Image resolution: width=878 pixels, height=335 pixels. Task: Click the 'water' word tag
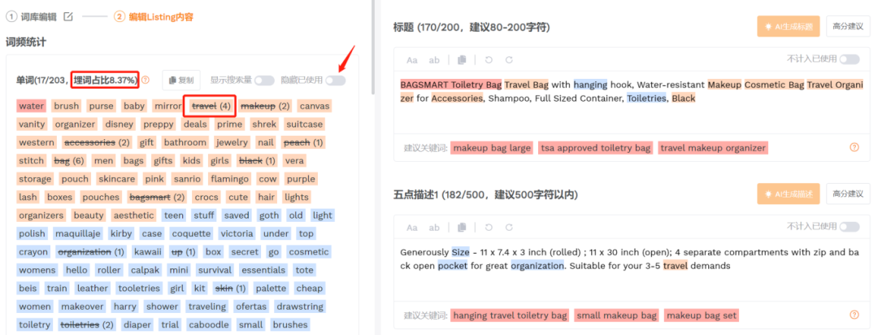click(x=32, y=106)
